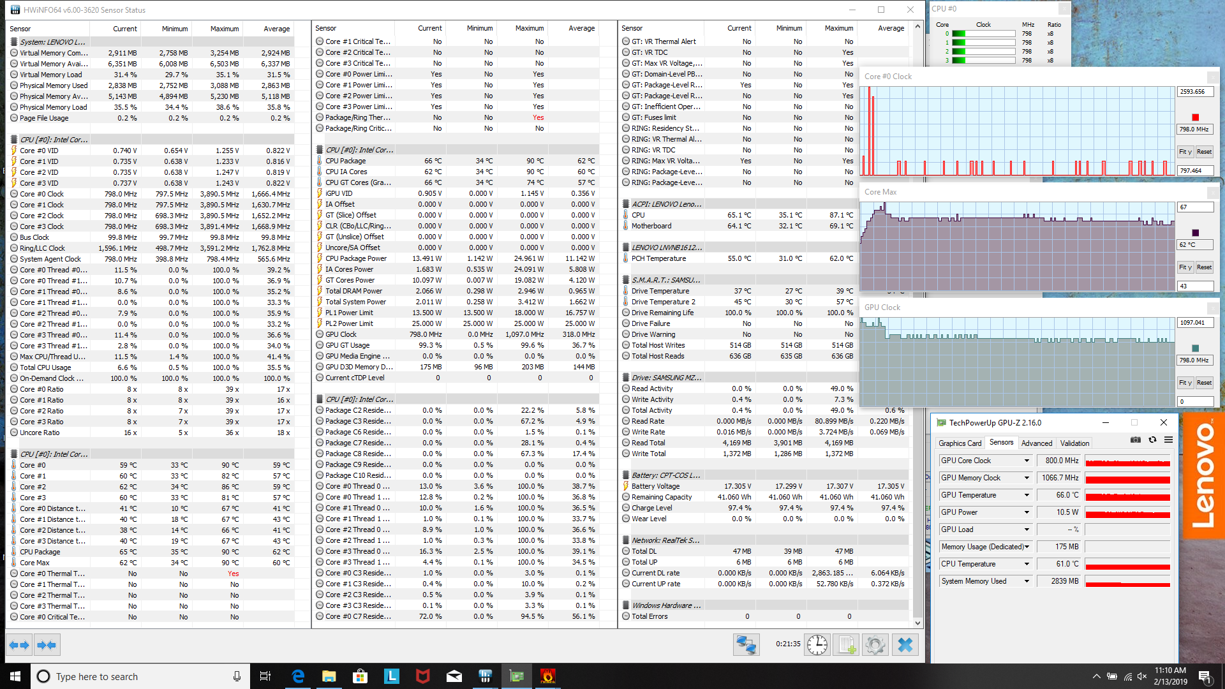Switch to GPU-Z taskbar icon
The height and width of the screenshot is (689, 1225).
click(517, 676)
